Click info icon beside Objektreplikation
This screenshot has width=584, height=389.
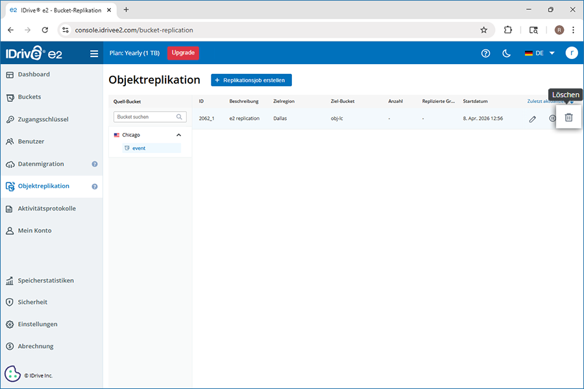click(95, 187)
